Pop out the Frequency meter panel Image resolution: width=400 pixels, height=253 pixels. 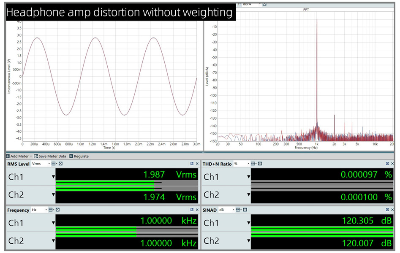[192, 210]
